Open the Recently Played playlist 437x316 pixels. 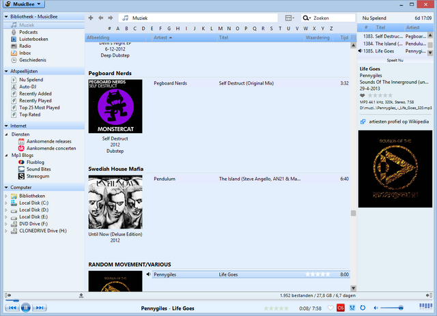pos(35,100)
